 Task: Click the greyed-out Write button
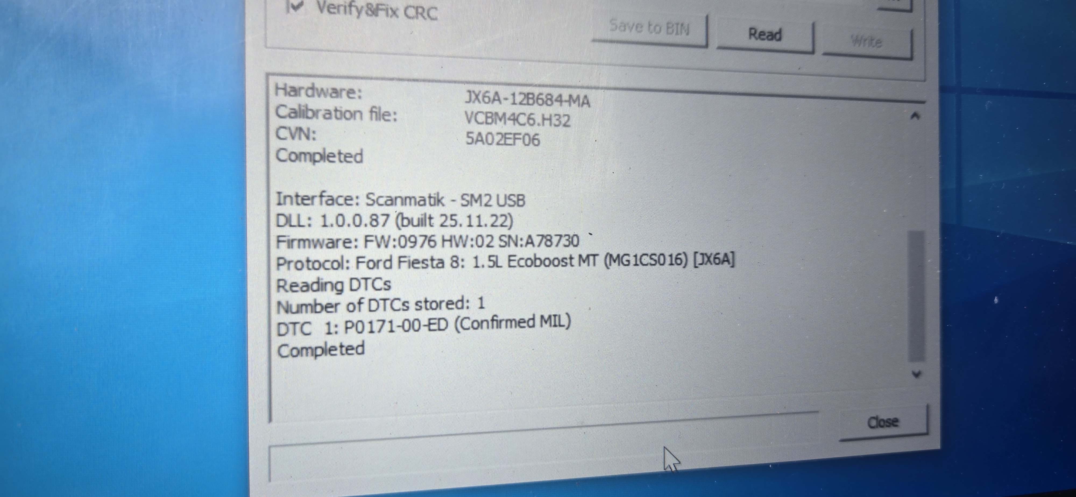(867, 42)
